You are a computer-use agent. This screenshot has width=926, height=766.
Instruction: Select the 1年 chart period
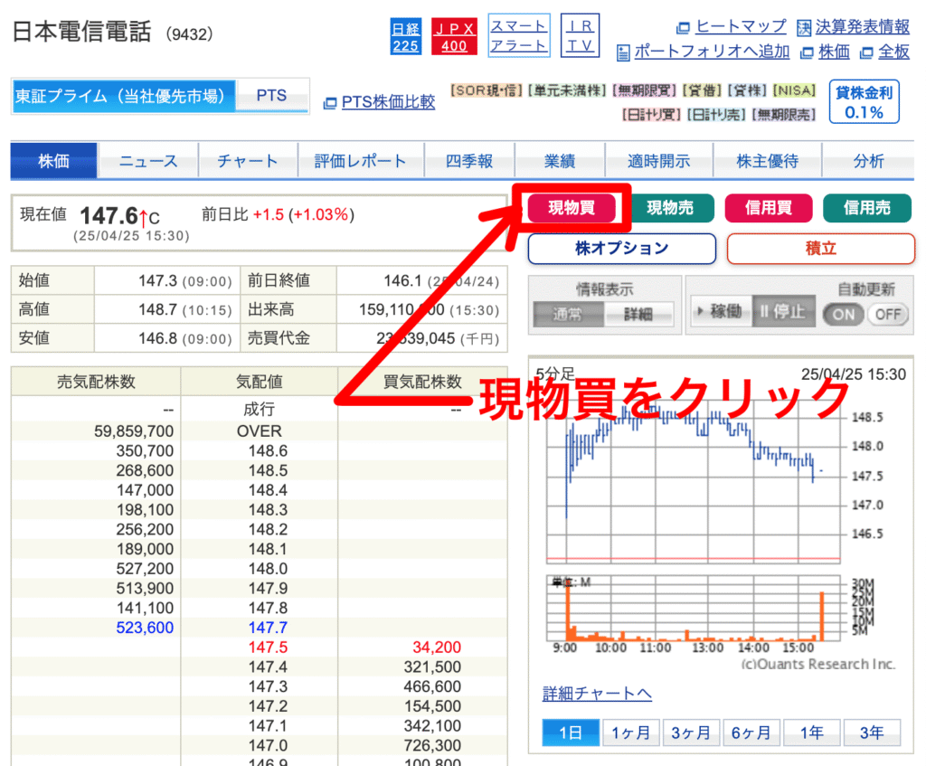(811, 733)
